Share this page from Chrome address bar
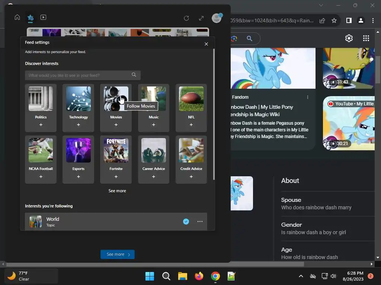381x285 pixels. (322, 21)
